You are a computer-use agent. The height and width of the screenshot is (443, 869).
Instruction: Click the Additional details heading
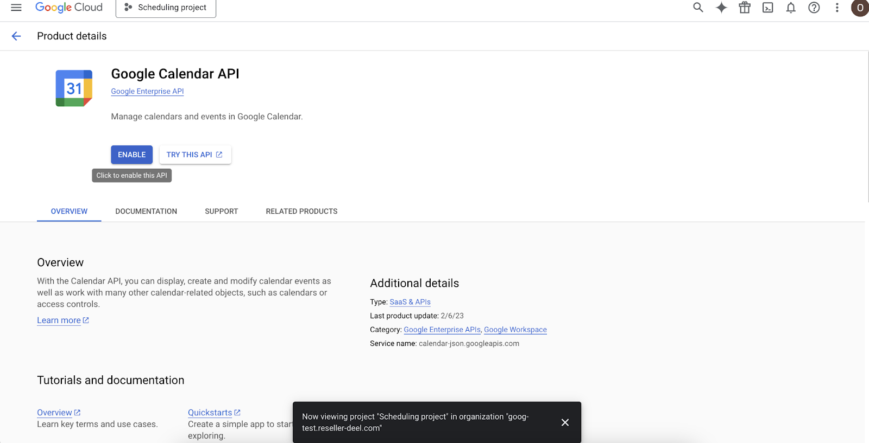point(414,284)
